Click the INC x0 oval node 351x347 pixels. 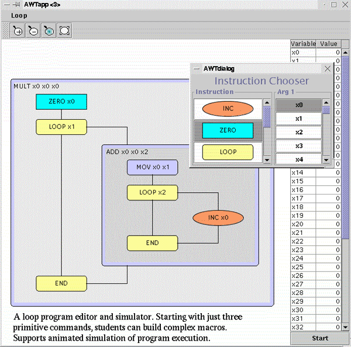pos(218,218)
